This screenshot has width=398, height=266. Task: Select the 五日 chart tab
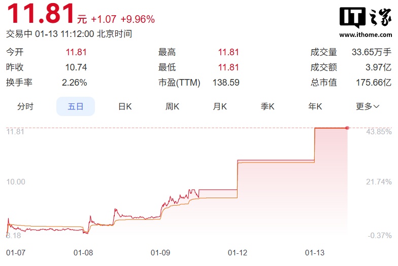pyautogui.click(x=75, y=106)
